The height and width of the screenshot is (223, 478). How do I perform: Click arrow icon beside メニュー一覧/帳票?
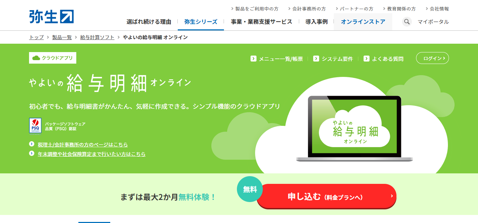(253, 59)
